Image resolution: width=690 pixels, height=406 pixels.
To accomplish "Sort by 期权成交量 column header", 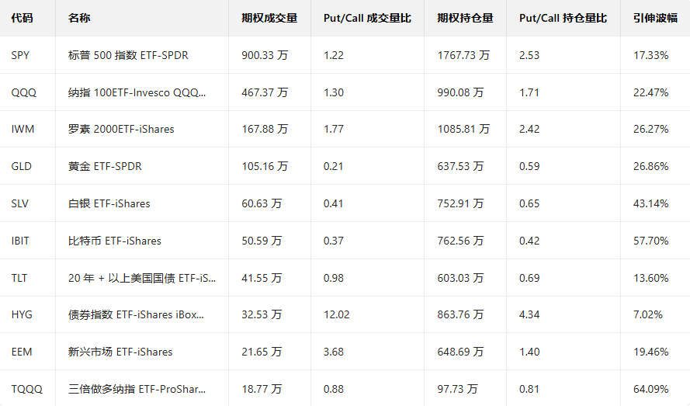I will click(269, 18).
